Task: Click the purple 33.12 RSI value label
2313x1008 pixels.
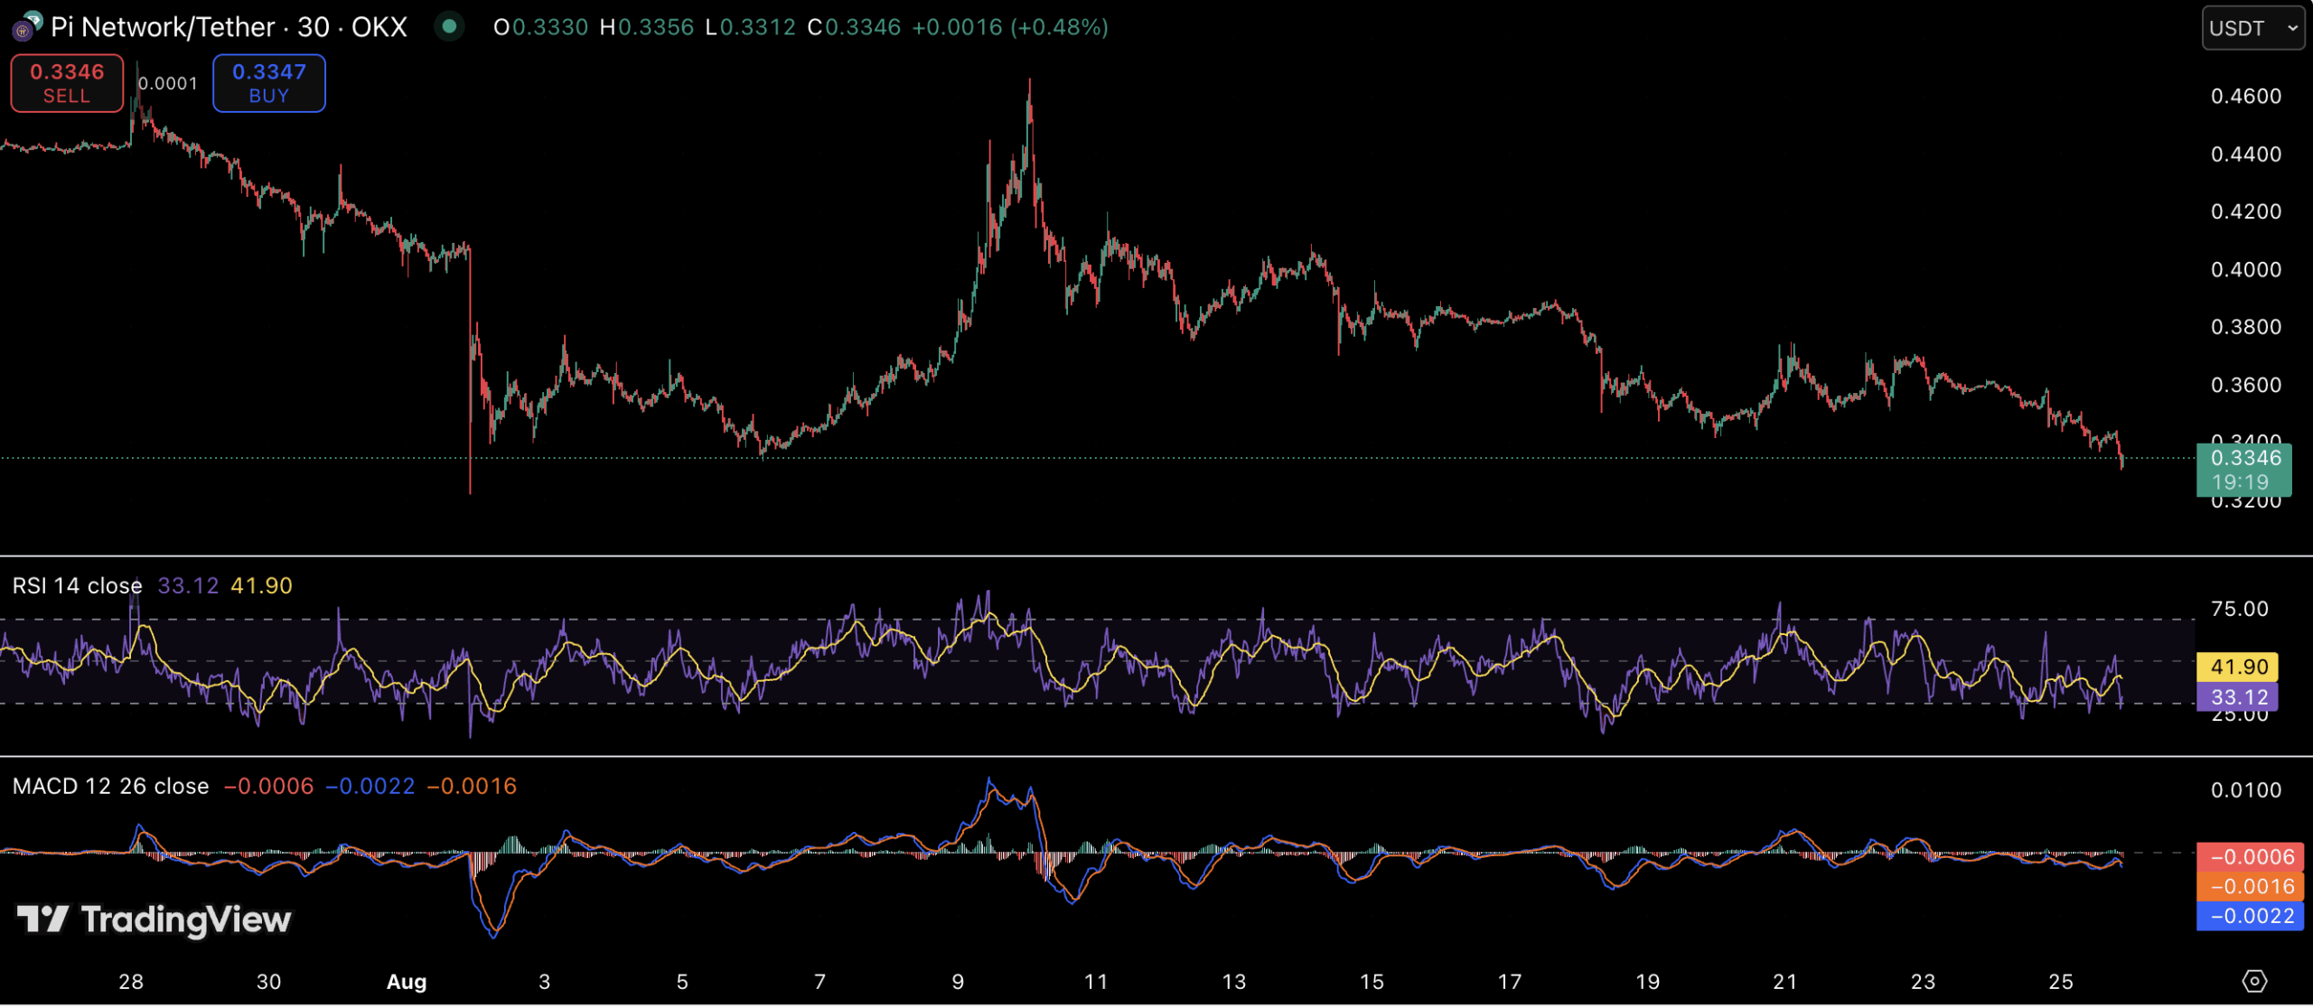Action: (2239, 697)
